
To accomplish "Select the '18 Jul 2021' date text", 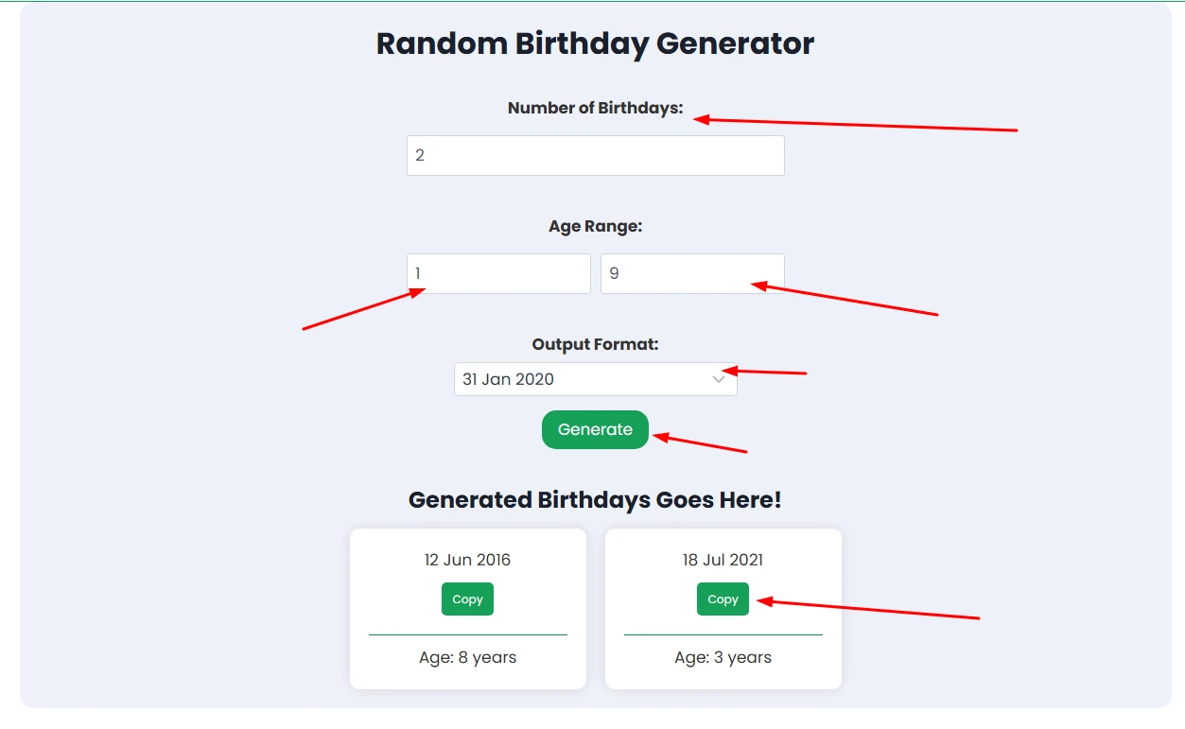I will coord(722,560).
